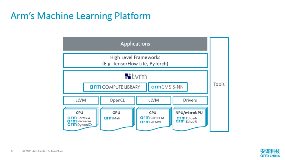The height and width of the screenshot is (160, 285).
Task: Click the text 'DynamIQ'
Action: (84, 125)
